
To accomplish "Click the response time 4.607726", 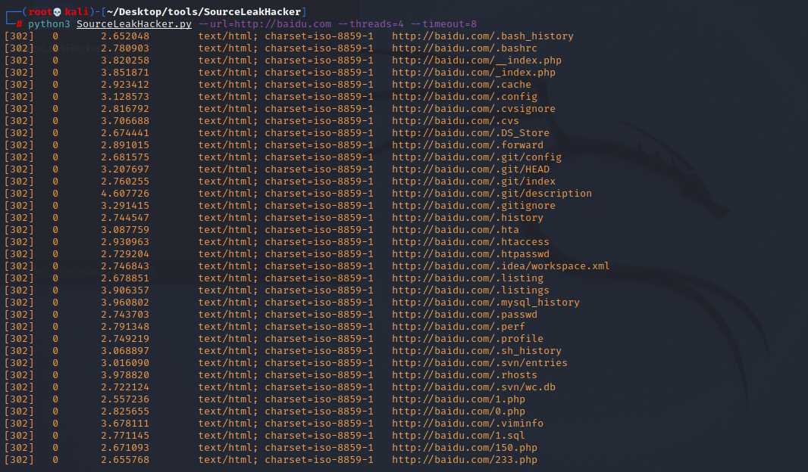I will [x=125, y=194].
